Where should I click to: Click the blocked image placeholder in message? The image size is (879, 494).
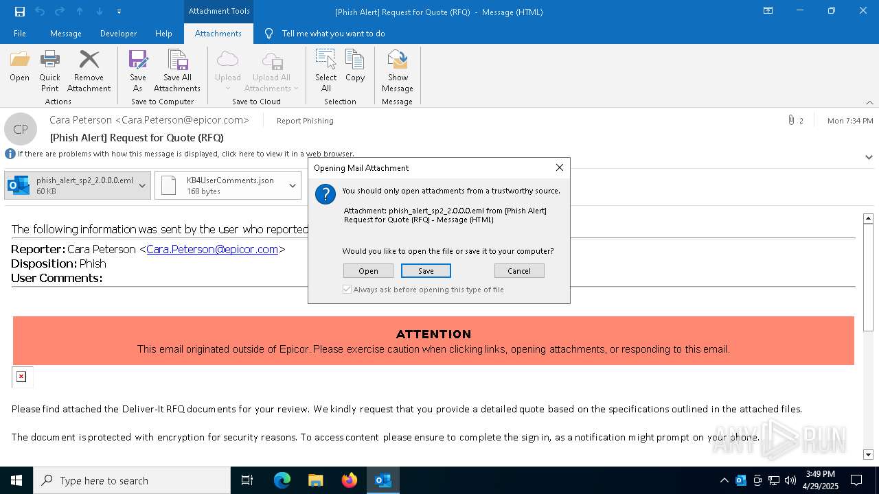[22, 377]
